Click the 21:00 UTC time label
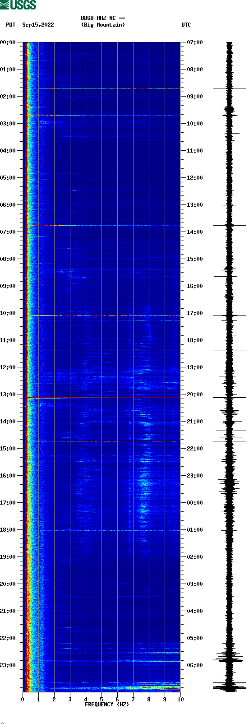Viewport: 249px width, 728px height. (195, 422)
